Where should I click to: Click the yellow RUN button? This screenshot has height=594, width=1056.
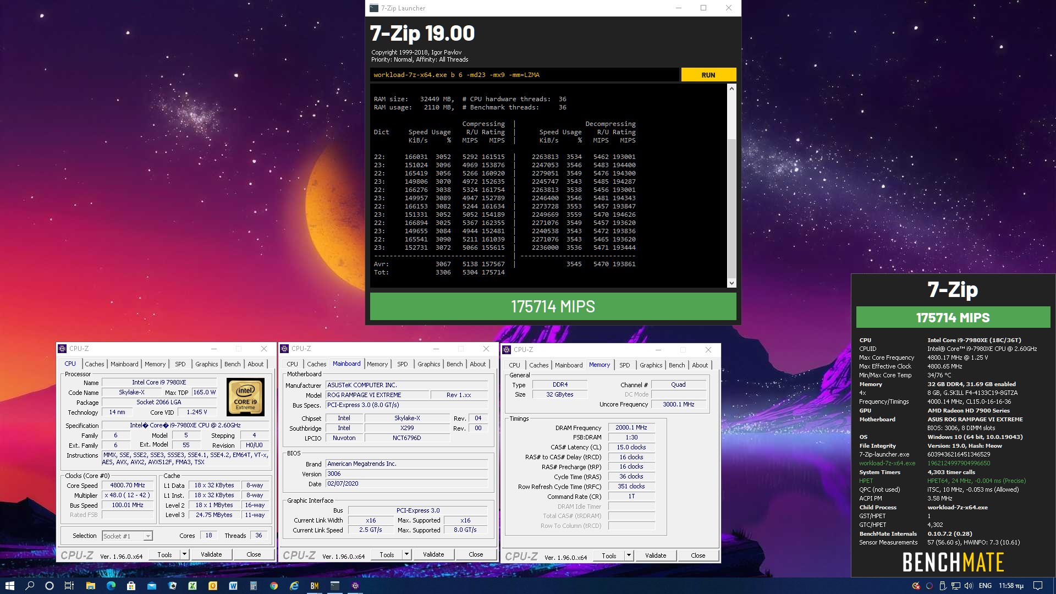[x=708, y=75]
